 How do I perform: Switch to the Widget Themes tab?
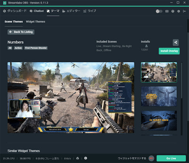click(x=35, y=22)
